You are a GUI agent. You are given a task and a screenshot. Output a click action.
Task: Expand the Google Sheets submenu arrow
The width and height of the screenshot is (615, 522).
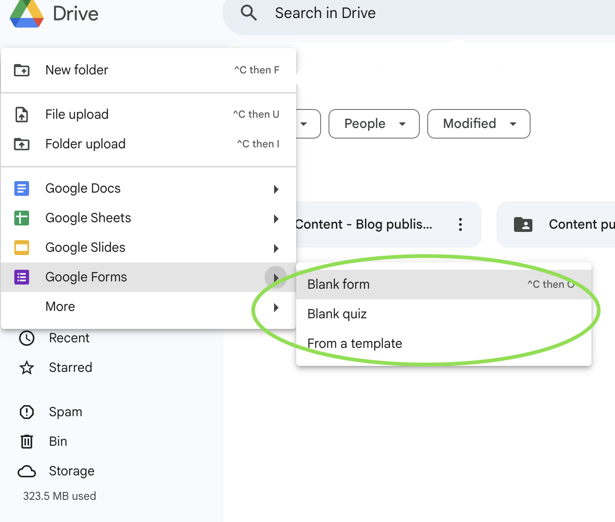[x=276, y=219]
